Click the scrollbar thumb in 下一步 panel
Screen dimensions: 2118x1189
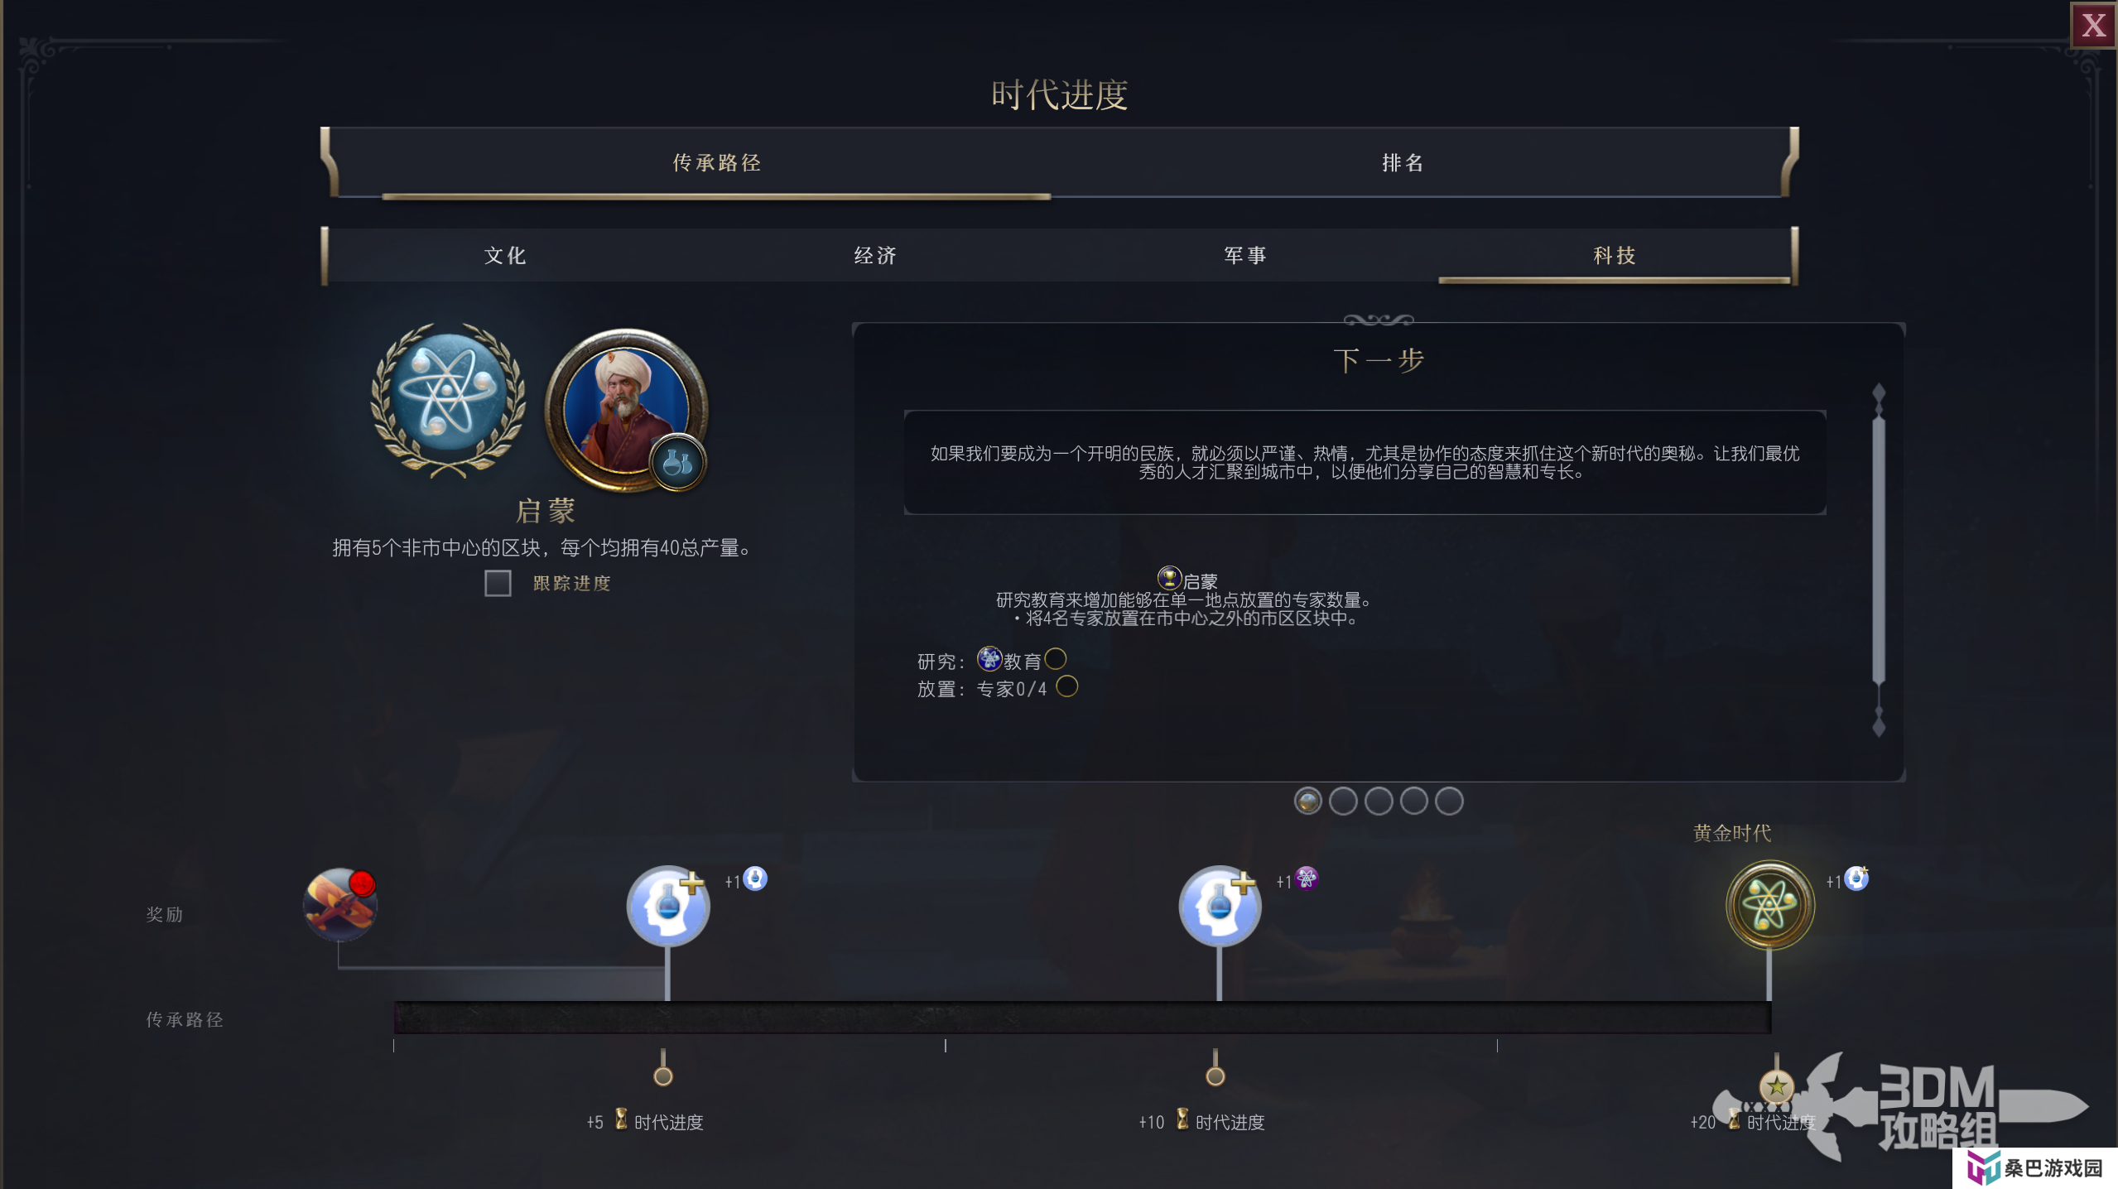pos(1878,551)
